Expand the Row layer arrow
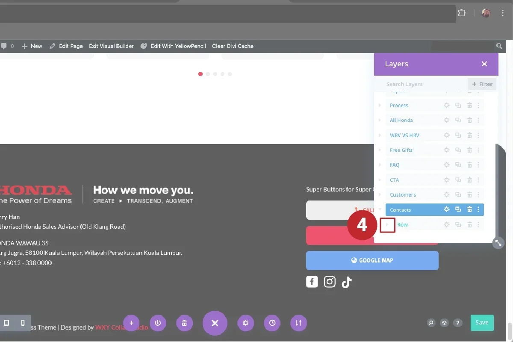 [387, 224]
